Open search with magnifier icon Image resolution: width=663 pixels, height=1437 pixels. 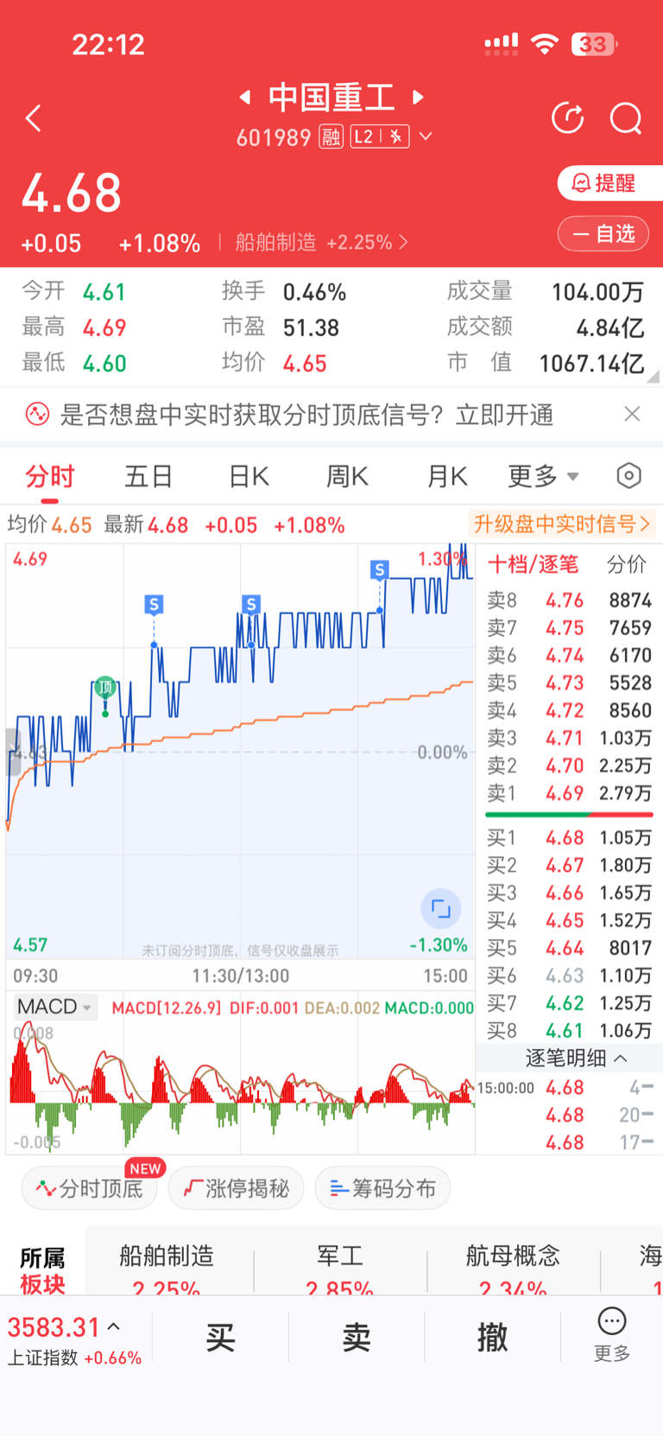point(626,118)
